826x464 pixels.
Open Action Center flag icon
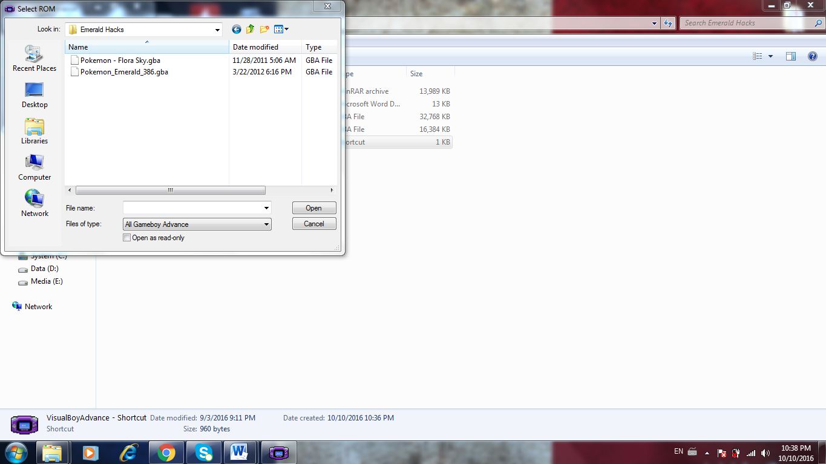pos(721,453)
